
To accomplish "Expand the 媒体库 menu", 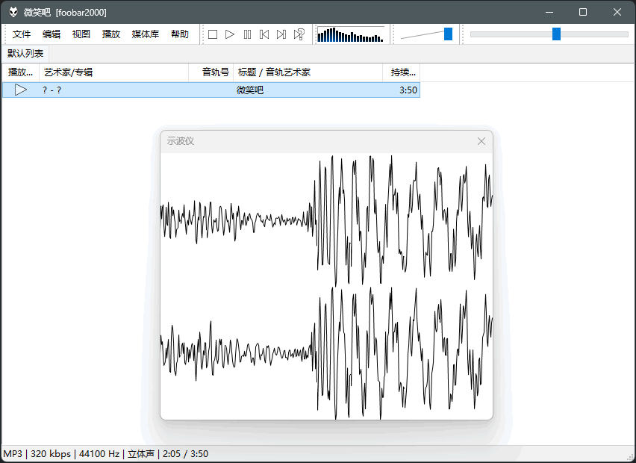I will (146, 34).
